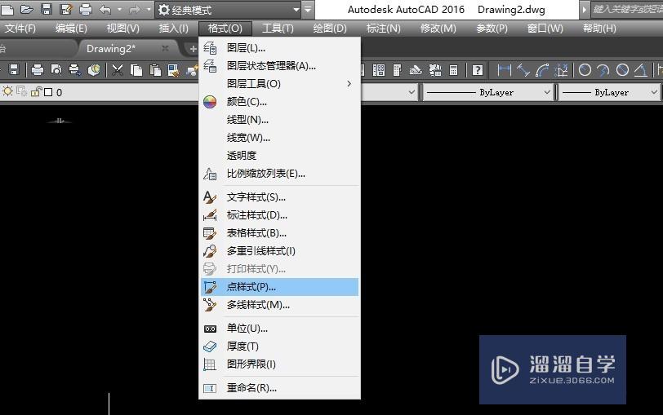Open the 插入(I) menu
The width and height of the screenshot is (663, 415).
(173, 29)
